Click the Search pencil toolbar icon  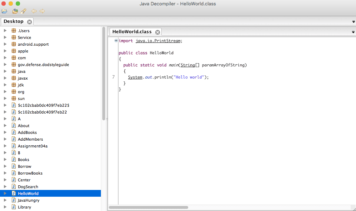coord(23,11)
